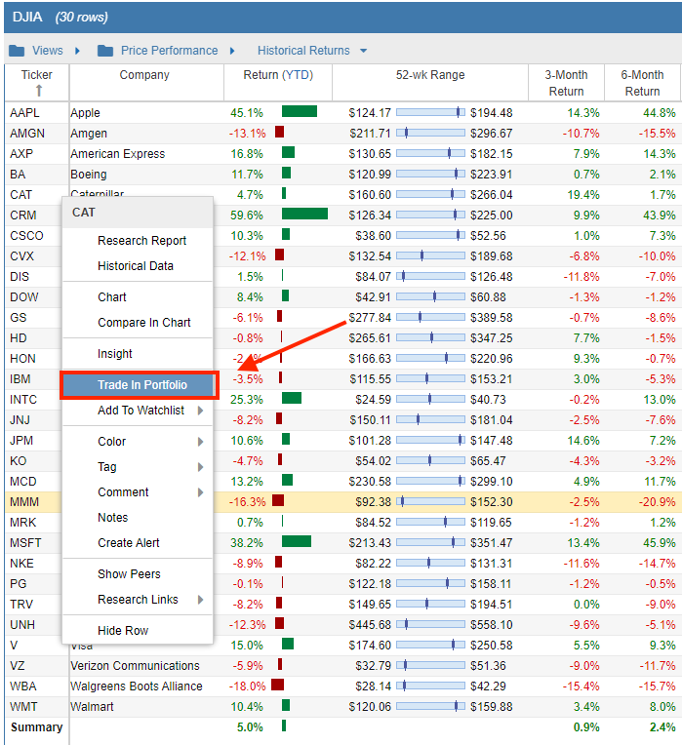This screenshot has height=745, width=682.
Task: Click Hide Row in the menu
Action: (138, 631)
